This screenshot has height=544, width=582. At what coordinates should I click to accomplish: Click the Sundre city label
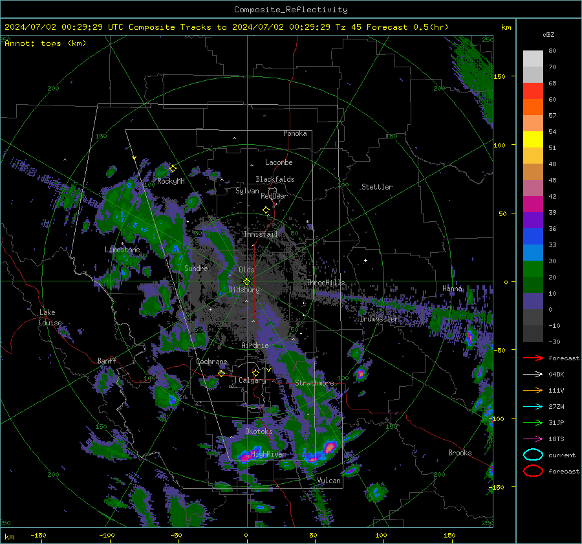tap(196, 268)
